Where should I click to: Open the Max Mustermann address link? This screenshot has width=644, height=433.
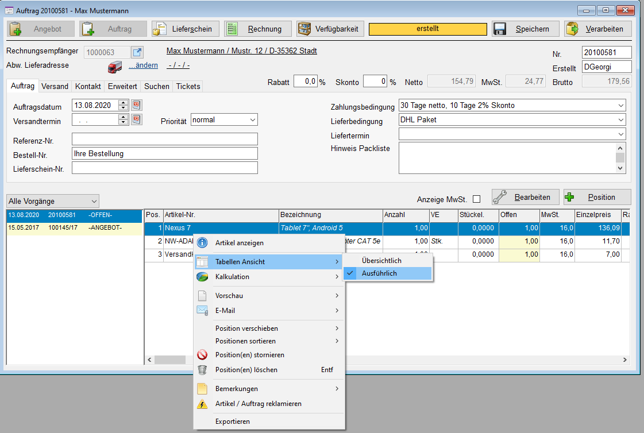[x=241, y=51]
